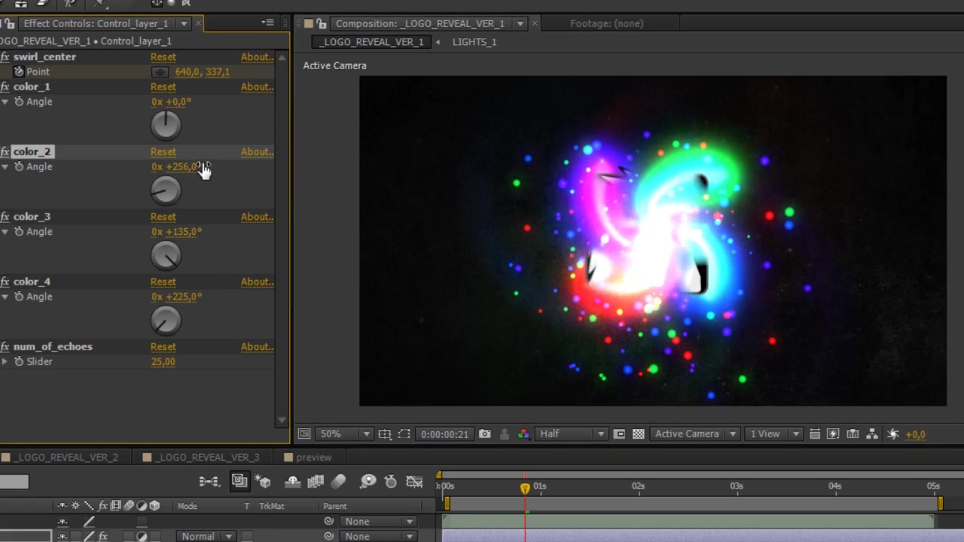Click the current time indicator in the timeline
The width and height of the screenshot is (964, 542).
525,488
